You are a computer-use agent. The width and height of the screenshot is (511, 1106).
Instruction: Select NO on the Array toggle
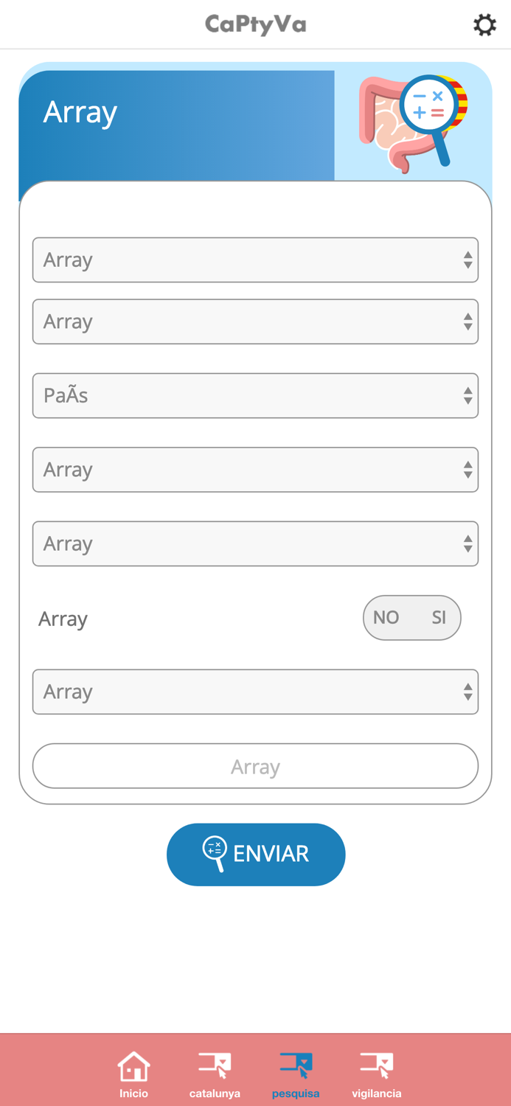[386, 618]
